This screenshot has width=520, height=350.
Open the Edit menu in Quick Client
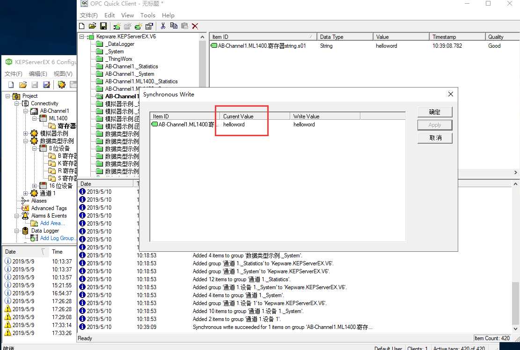click(x=110, y=15)
